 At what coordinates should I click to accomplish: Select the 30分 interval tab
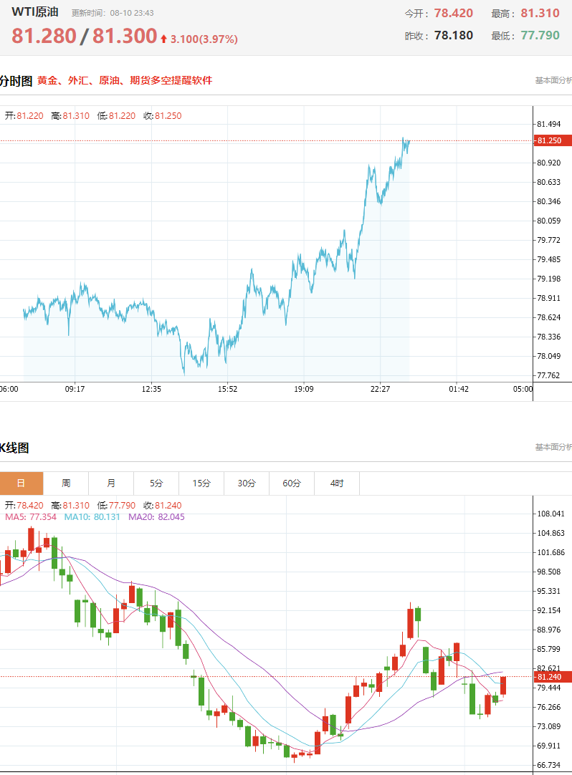pos(247,483)
